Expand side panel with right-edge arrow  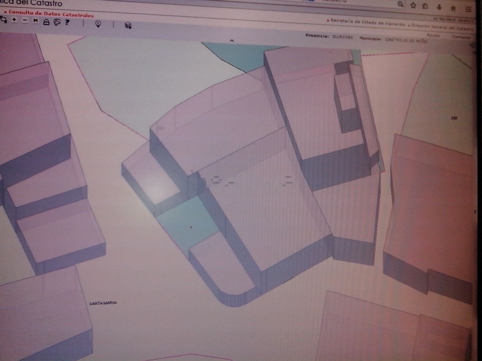point(475,212)
